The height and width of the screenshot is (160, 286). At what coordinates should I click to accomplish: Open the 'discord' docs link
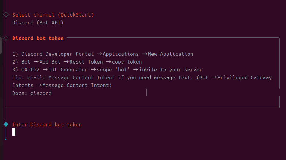(41, 93)
